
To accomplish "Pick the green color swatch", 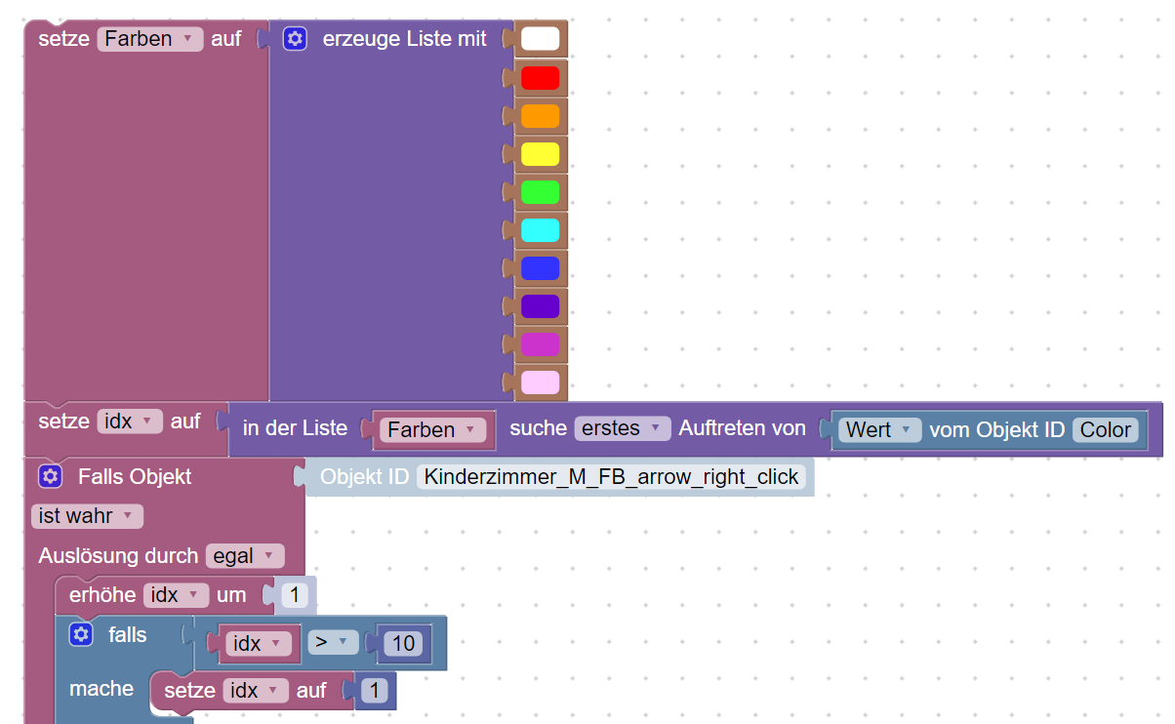I will (x=541, y=192).
